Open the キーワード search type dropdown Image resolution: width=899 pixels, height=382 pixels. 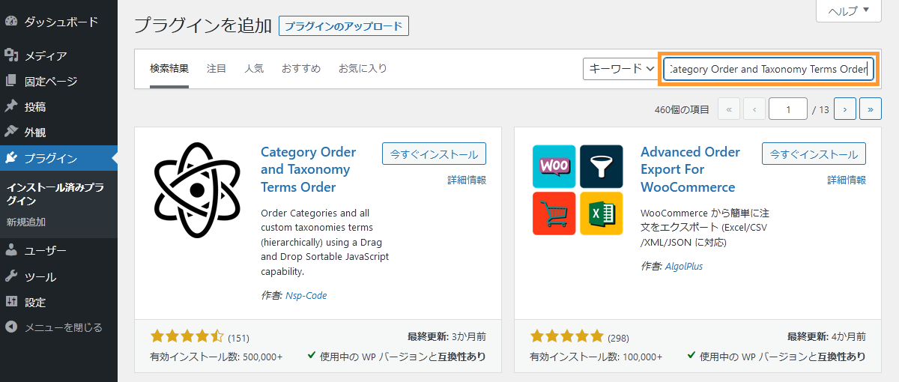tap(620, 68)
